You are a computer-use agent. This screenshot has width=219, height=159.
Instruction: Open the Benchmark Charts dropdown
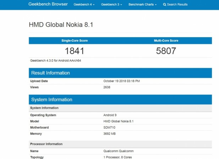142,5
